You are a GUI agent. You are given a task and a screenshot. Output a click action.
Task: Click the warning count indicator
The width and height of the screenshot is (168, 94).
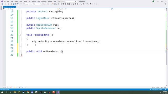click(x=15, y=87)
